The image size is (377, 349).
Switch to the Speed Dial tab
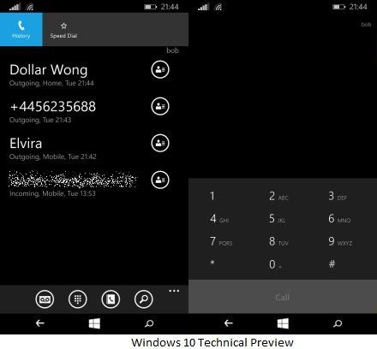(x=63, y=29)
